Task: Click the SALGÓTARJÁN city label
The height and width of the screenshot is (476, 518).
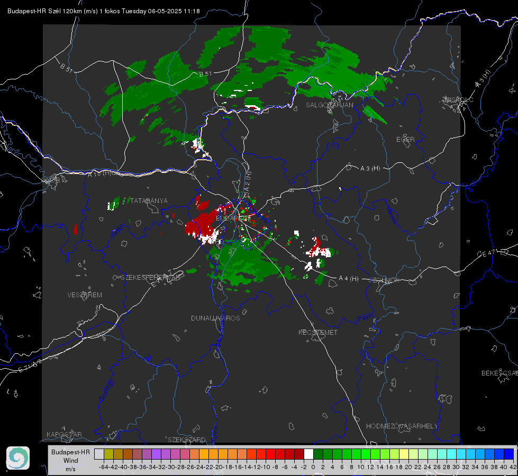Action: (329, 105)
